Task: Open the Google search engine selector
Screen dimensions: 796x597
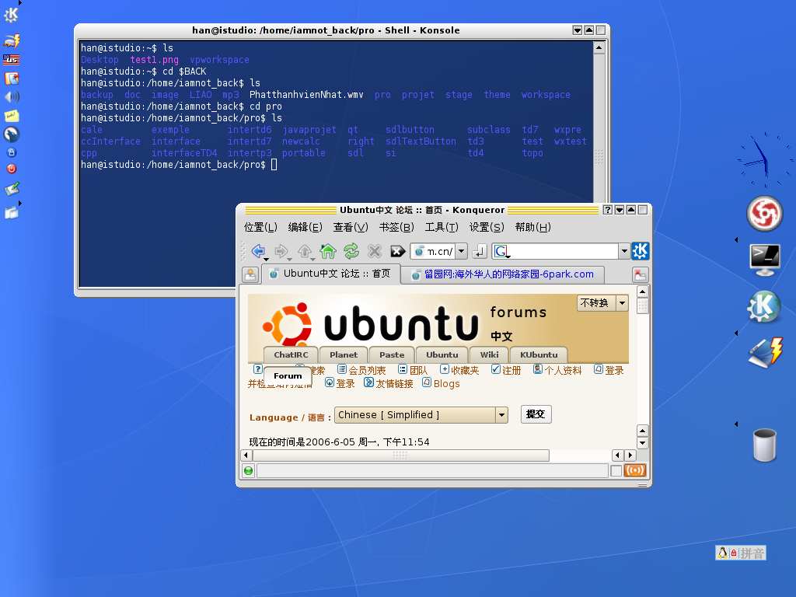Action: tap(502, 251)
